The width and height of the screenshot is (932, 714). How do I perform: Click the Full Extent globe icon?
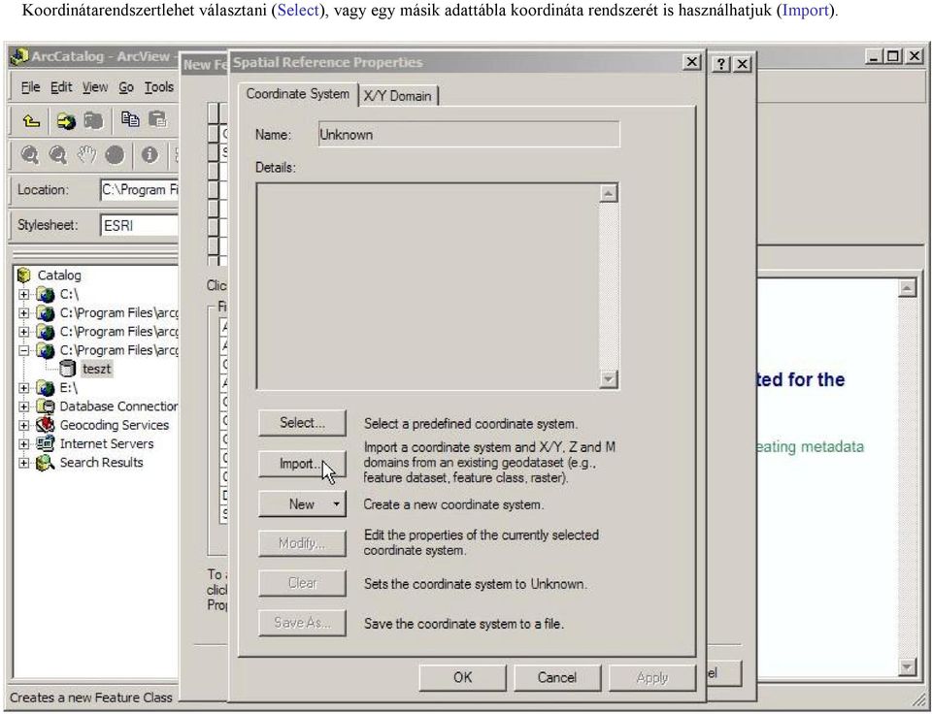pyautogui.click(x=115, y=155)
